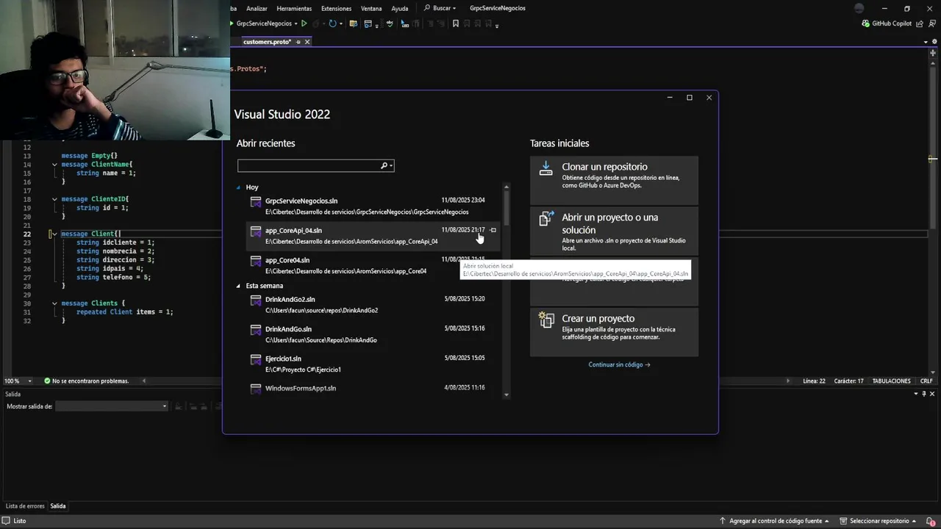The image size is (941, 529).
Task: Open DrinkAndGo.sln from recent list
Action: click(x=373, y=334)
